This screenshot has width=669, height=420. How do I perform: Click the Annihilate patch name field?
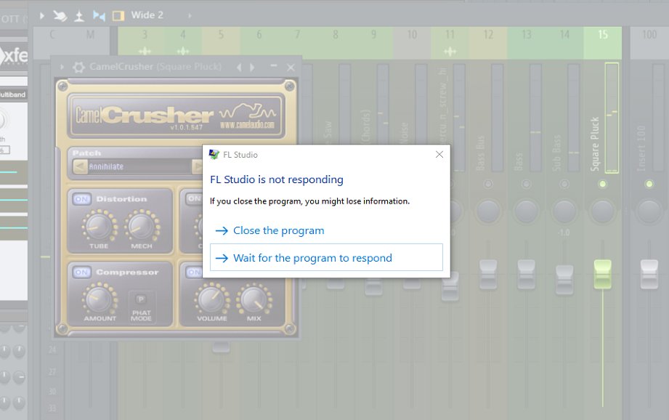pyautogui.click(x=139, y=166)
